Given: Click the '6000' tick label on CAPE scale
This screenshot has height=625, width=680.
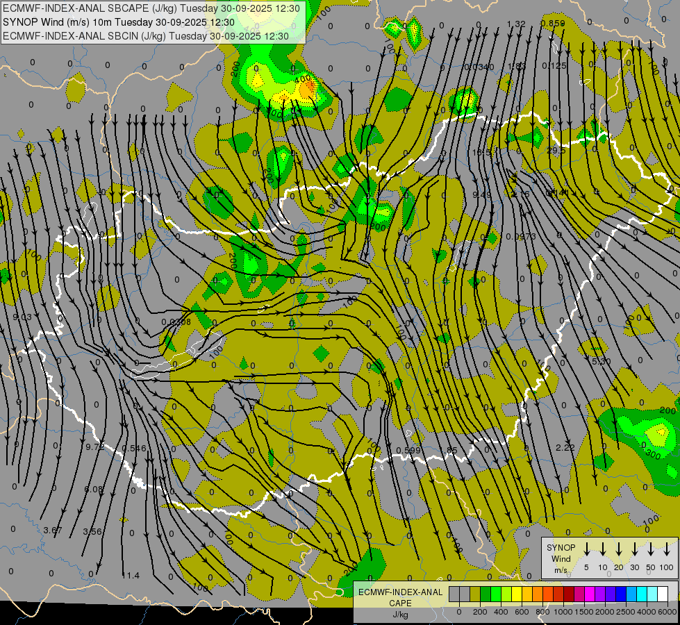Looking at the screenshot, I should tap(668, 612).
